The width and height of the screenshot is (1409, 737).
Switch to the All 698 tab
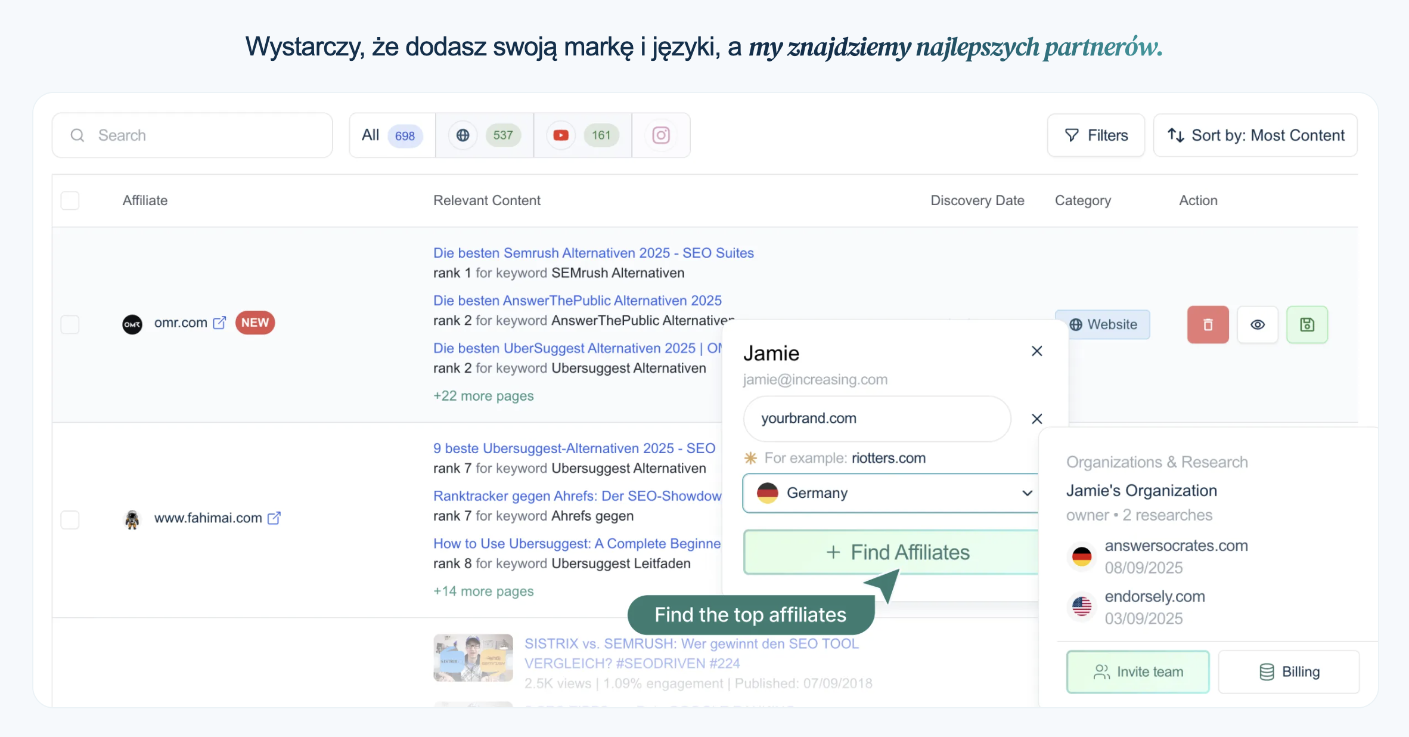(392, 135)
